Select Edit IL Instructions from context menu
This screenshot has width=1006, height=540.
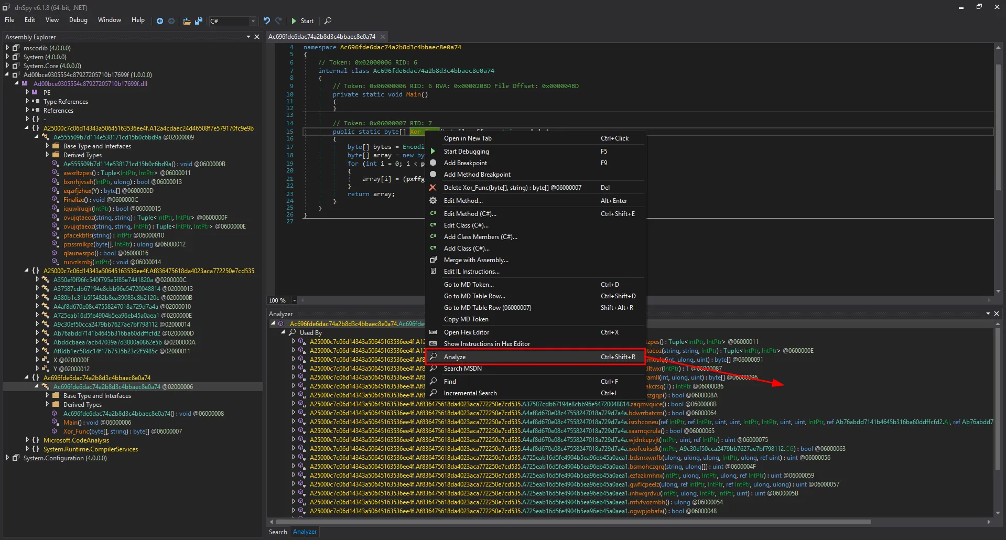(x=471, y=272)
